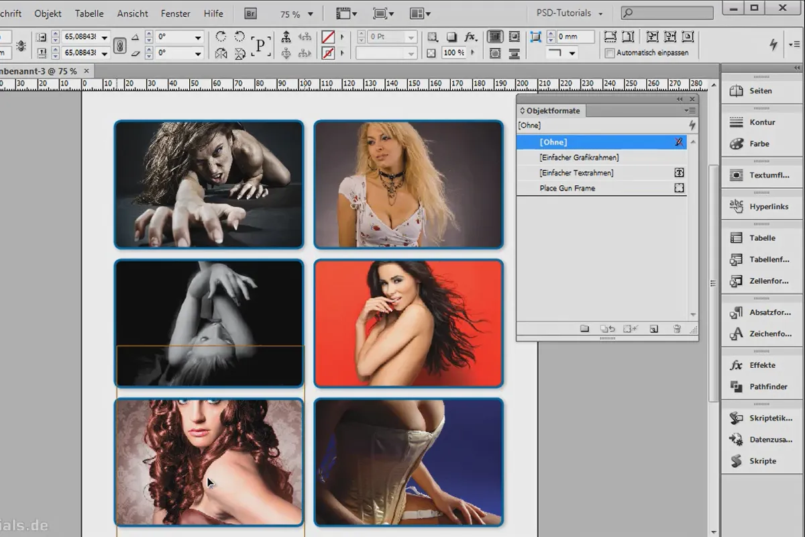The height and width of the screenshot is (537, 805).
Task: Open the Absatzformate panel
Action: point(761,312)
